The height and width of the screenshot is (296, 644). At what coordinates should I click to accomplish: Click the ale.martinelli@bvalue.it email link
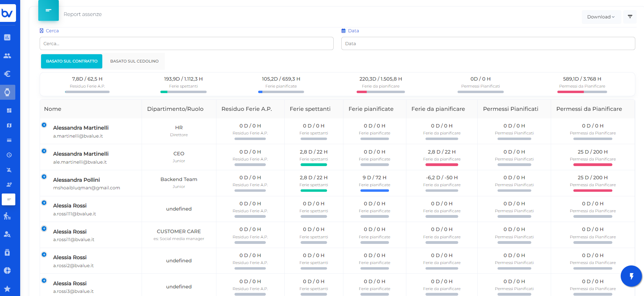point(80,162)
